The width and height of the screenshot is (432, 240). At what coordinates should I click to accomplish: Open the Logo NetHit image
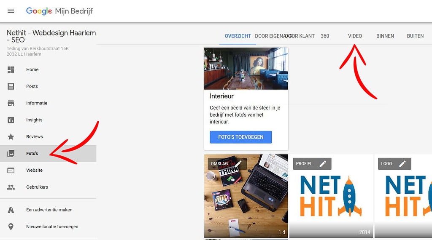tap(403, 196)
